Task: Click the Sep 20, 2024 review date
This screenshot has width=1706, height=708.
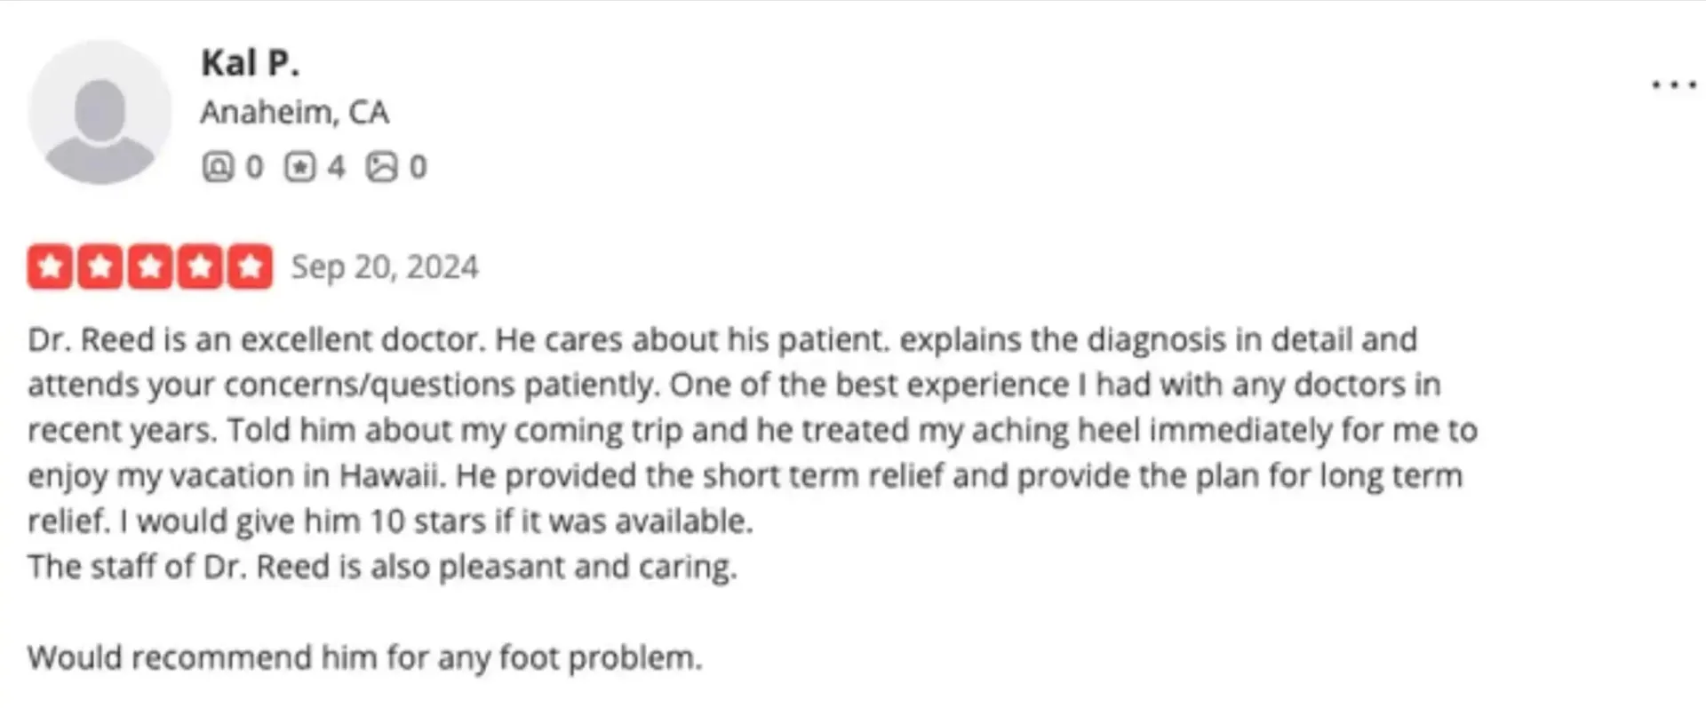Action: coord(385,267)
